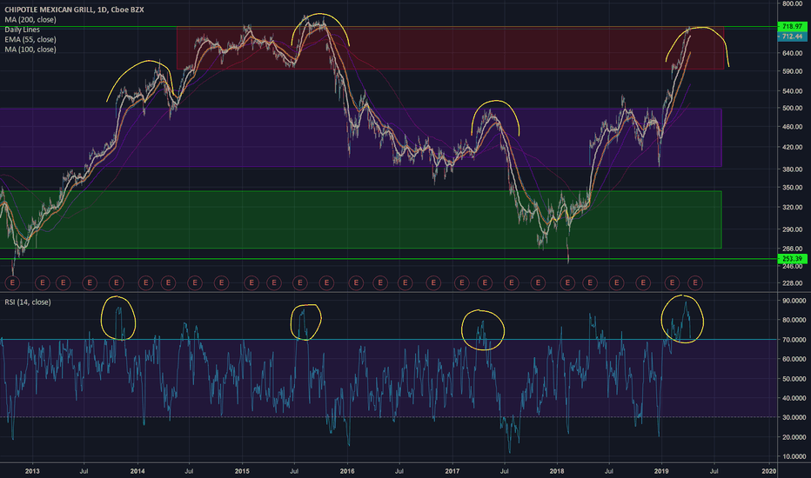Image resolution: width=811 pixels, height=478 pixels.
Task: Select the purple mid-range zone on price chart
Action: pyautogui.click(x=360, y=137)
